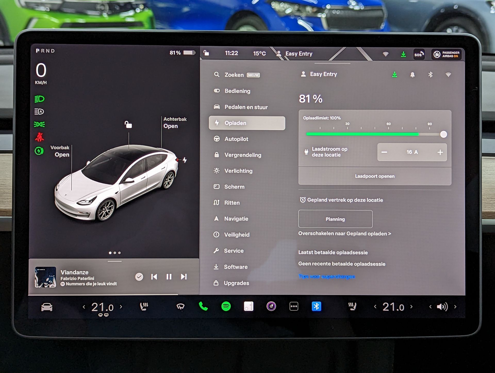495x373 pixels.
Task: Toggle driver seat heater
Action: (144, 306)
